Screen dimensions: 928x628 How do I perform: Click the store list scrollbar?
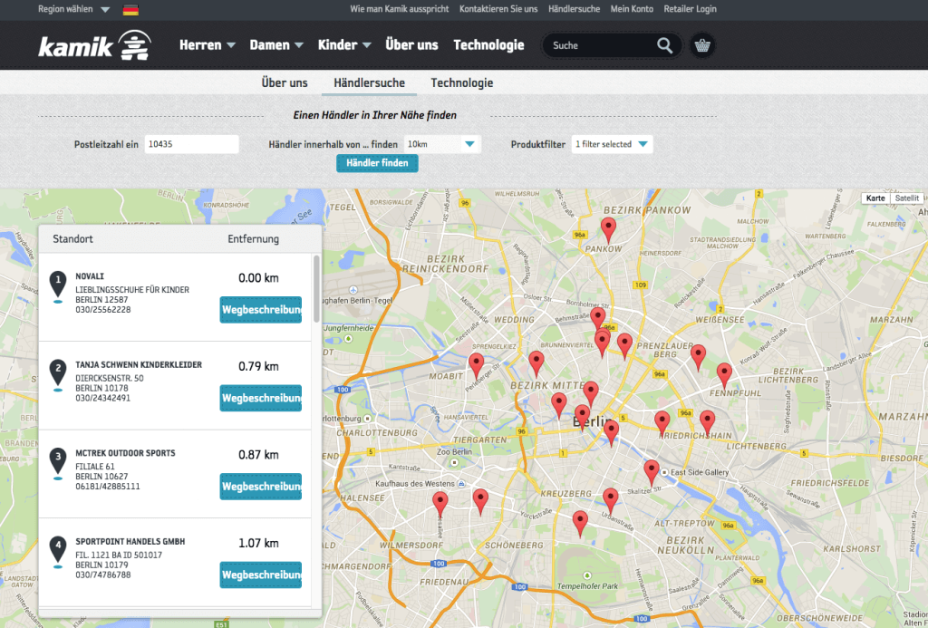(x=316, y=289)
